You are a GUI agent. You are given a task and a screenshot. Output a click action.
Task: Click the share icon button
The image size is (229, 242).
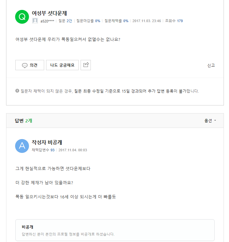86,65
